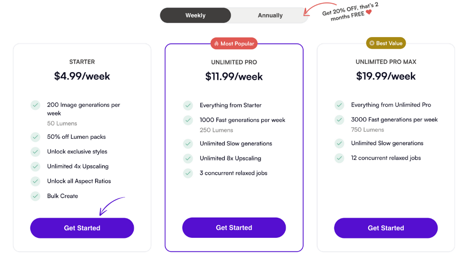The width and height of the screenshot is (469, 258).
Task: Click the red heart icon near discount note
Action: click(369, 12)
